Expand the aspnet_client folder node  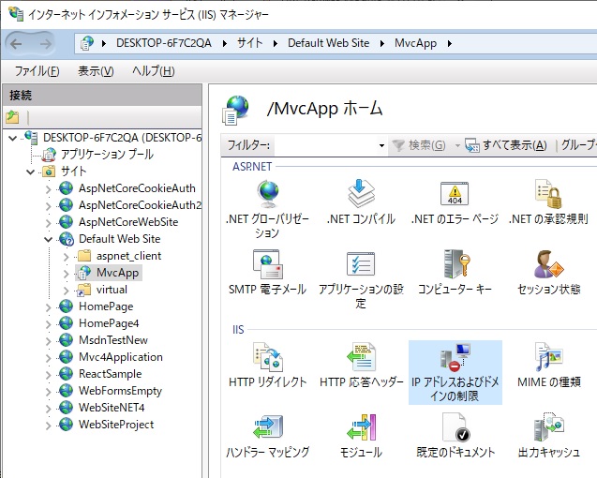66,256
